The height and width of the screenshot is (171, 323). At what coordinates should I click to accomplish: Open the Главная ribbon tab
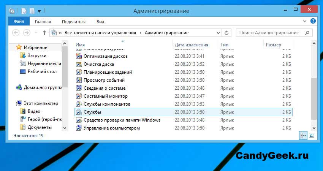[x=43, y=22]
